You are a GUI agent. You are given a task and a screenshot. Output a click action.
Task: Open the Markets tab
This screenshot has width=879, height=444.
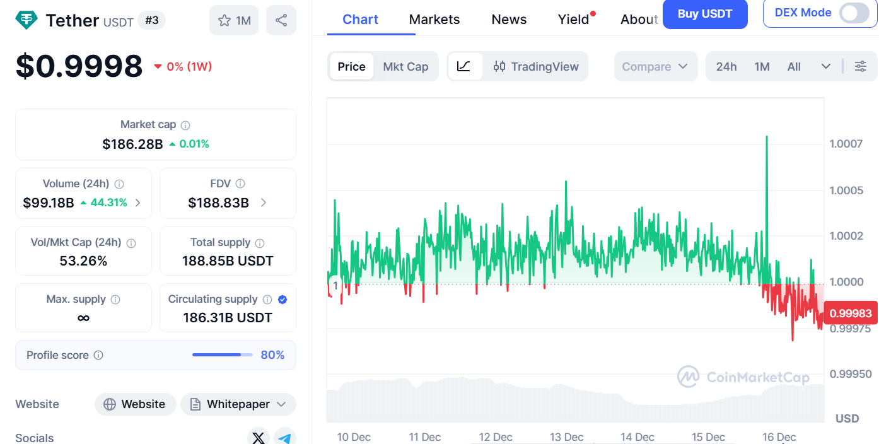coord(434,20)
